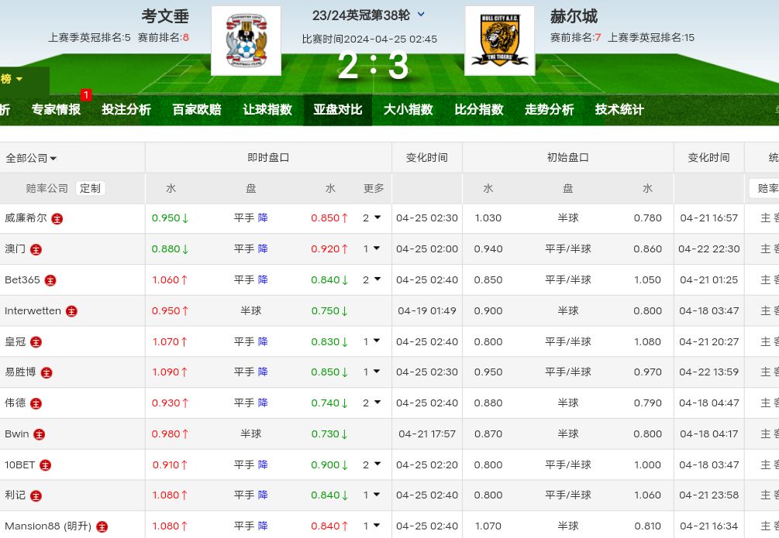Click the red 主 icon beside 易胜博

pyautogui.click(x=47, y=372)
